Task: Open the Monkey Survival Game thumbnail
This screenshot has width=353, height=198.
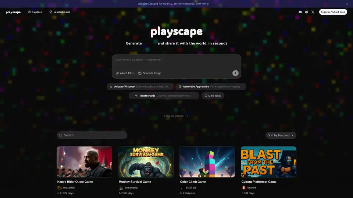Action: coord(146,162)
